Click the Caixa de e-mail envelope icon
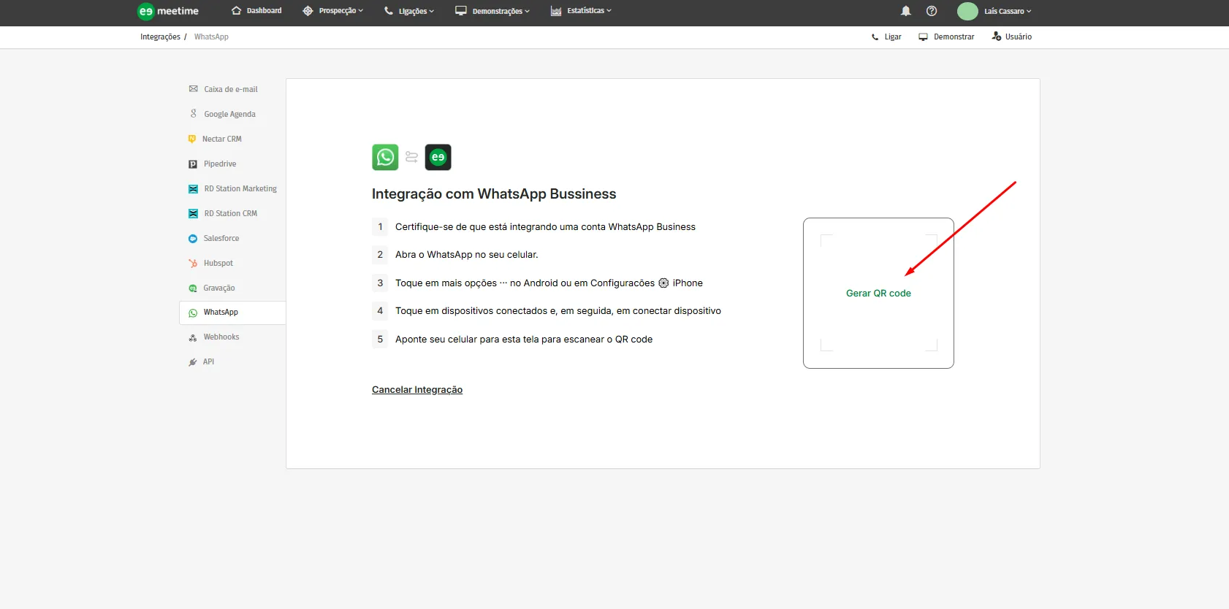1229x609 pixels. (x=193, y=89)
